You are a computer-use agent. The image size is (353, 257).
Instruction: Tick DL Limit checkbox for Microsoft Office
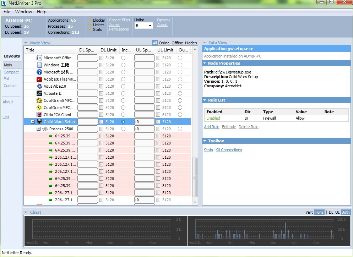[x=101, y=58]
